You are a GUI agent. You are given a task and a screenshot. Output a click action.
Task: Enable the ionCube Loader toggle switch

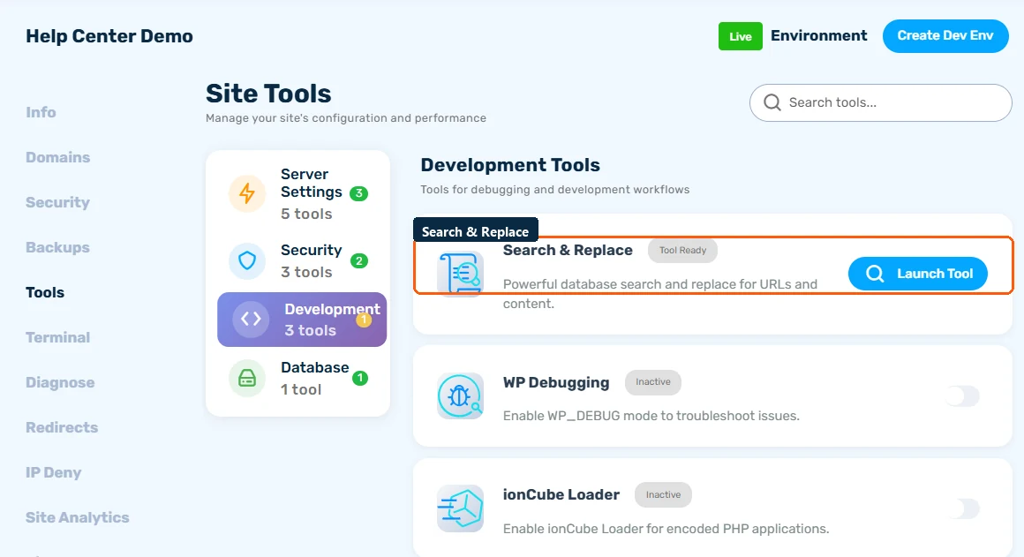962,508
